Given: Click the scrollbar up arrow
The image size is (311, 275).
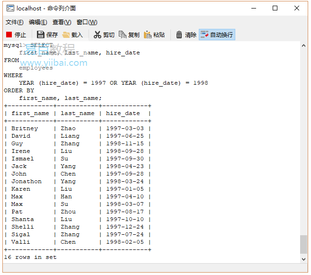Looking at the screenshot, I should tap(303, 45).
